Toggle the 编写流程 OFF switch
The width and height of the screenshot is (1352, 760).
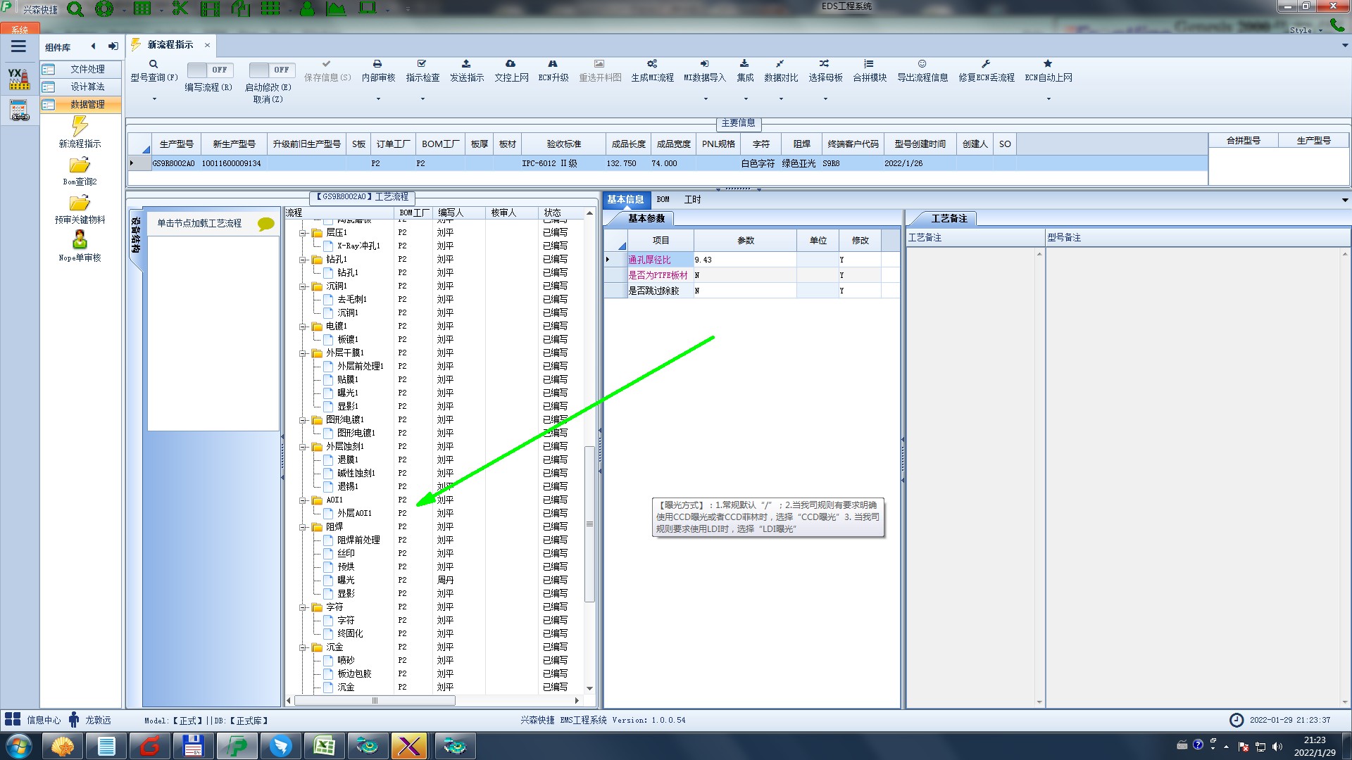208,70
